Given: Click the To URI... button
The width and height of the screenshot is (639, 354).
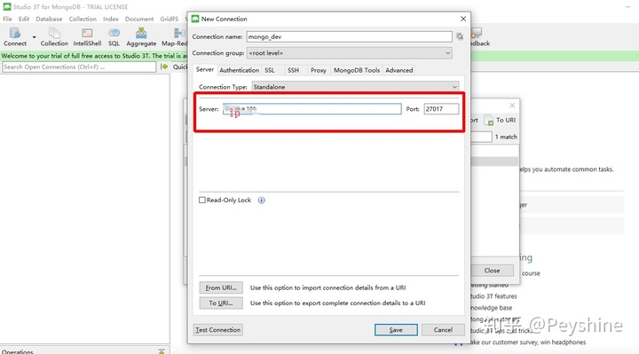Looking at the screenshot, I should point(221,303).
